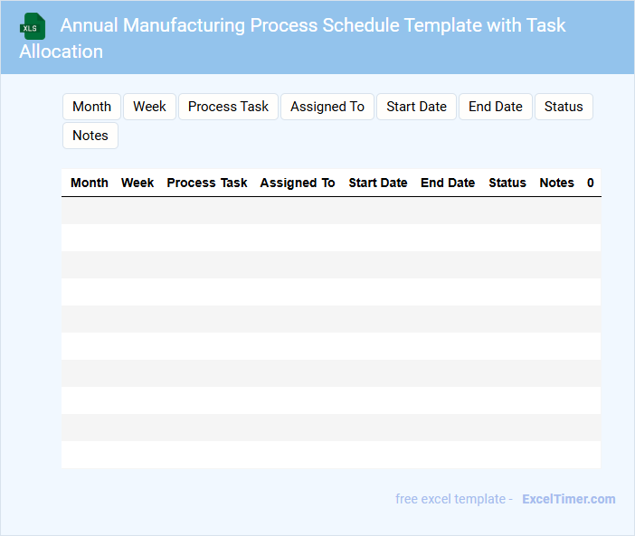Click the template title heading

point(312,25)
